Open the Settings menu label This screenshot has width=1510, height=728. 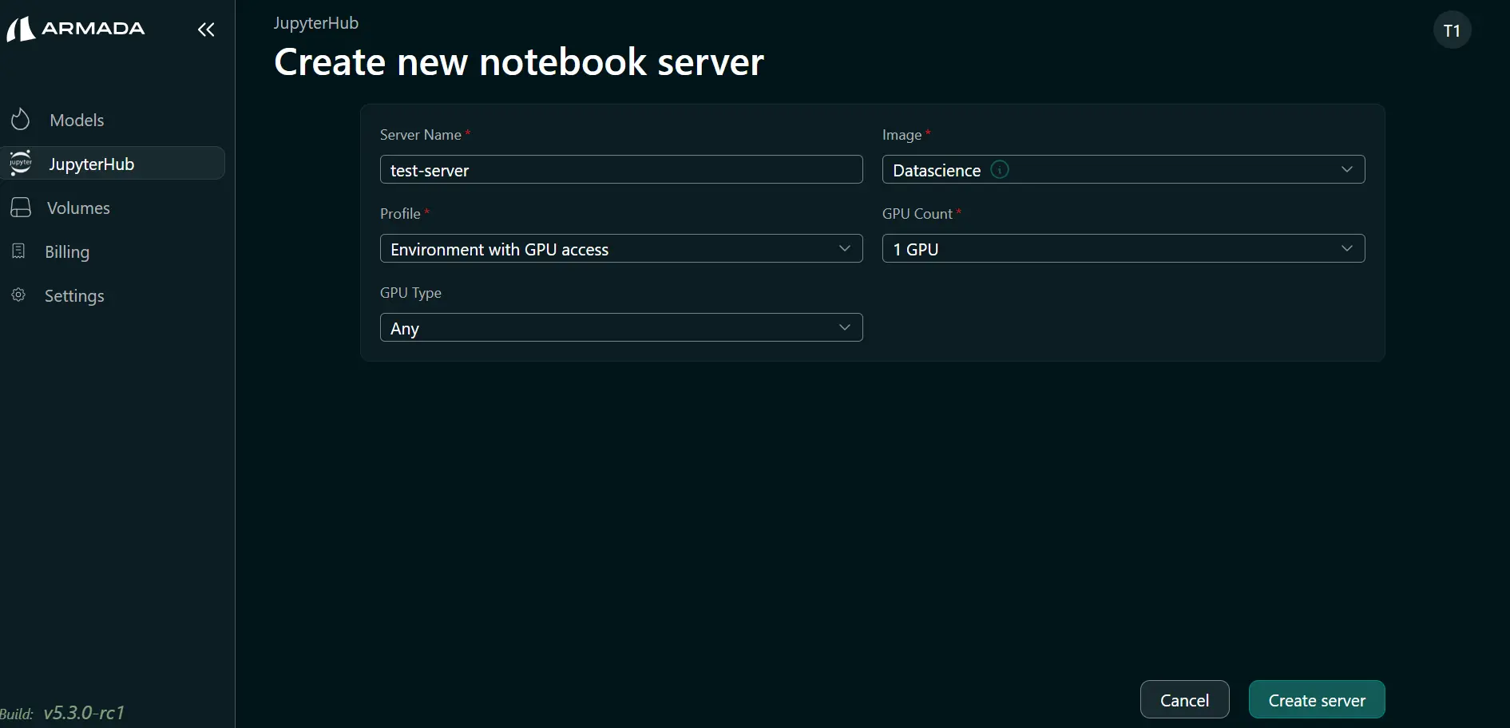tap(74, 295)
